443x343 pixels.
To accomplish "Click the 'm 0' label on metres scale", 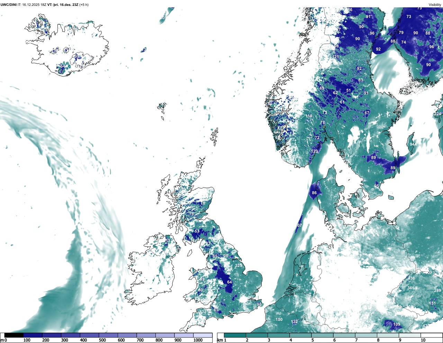I will 3,340.
